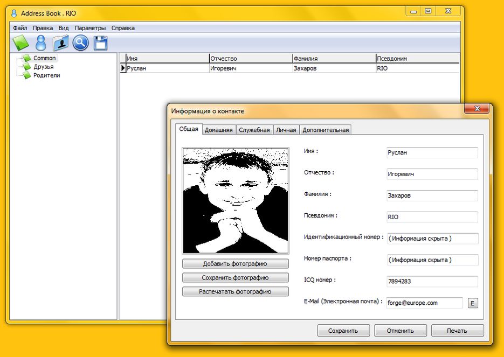The image size is (504, 357).
Task: Select the Родители group in the tree
Action: click(x=46, y=75)
